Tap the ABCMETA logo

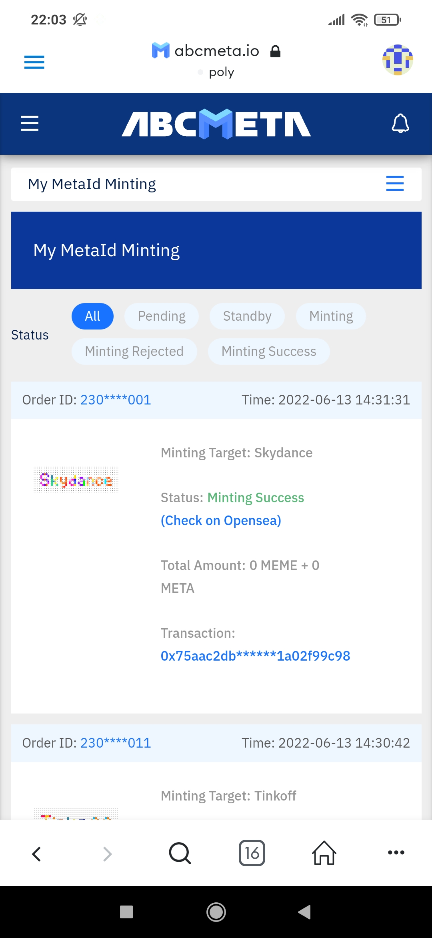(x=216, y=124)
